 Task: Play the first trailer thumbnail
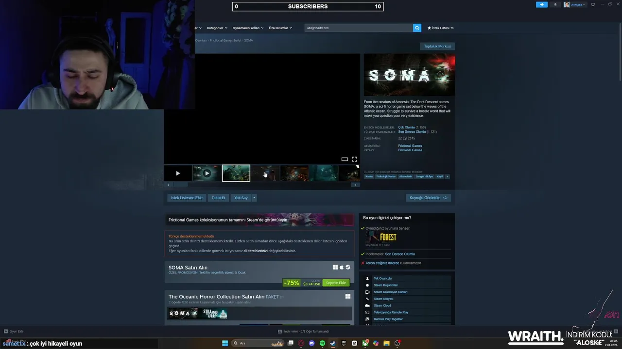pos(178,173)
